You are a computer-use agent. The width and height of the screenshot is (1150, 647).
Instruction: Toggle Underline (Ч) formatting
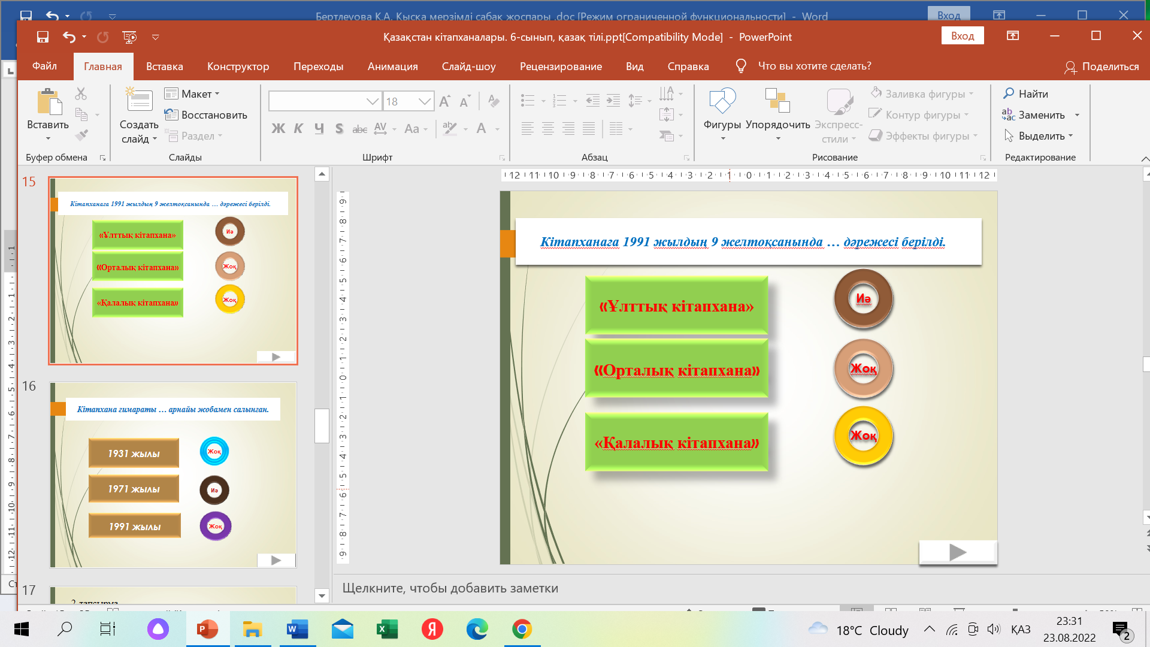point(319,128)
